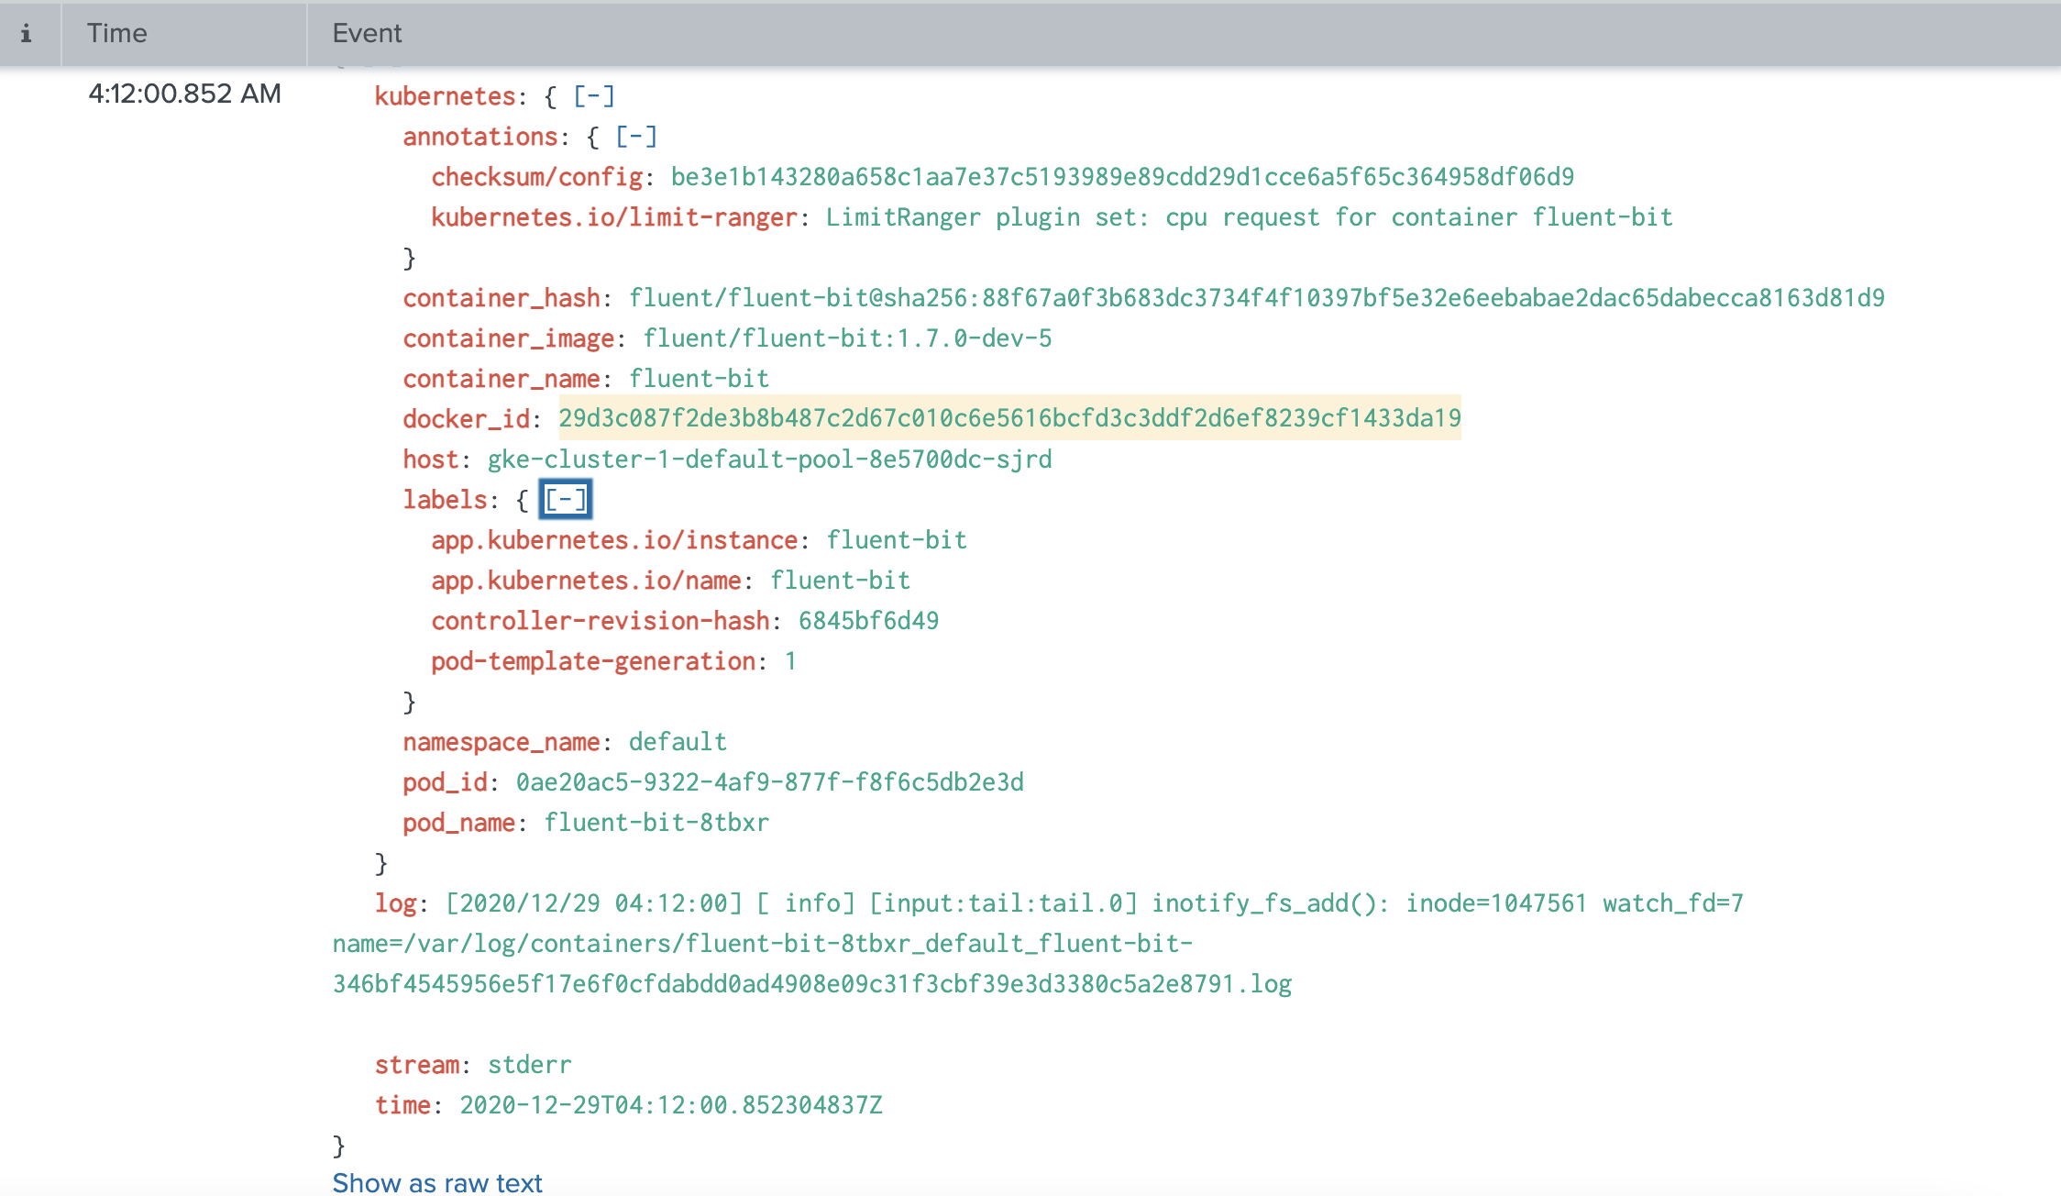
Task: Click the pod_id UUID value
Action: [x=770, y=781]
